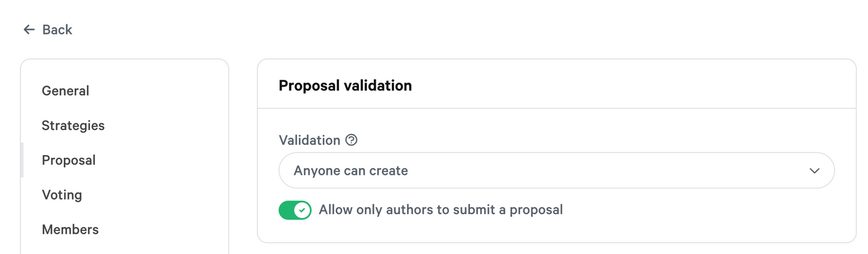Viewport: 868px width, 254px height.
Task: Click the 'Allow only authors to submit a proposal' label
Action: (x=441, y=210)
